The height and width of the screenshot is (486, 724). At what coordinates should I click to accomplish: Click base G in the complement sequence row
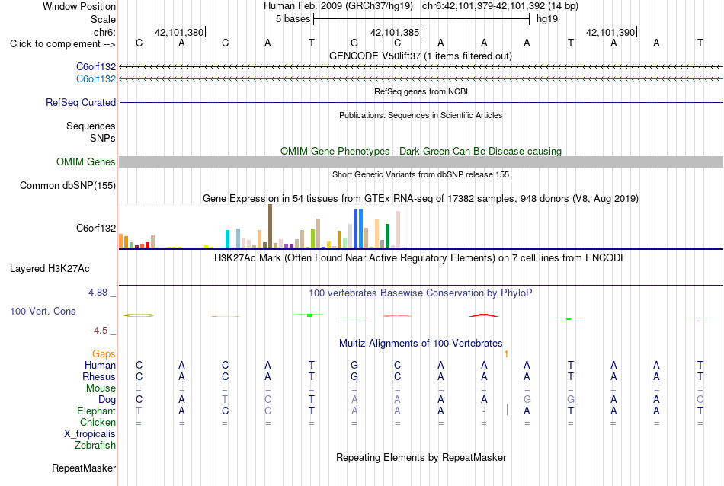click(x=354, y=43)
